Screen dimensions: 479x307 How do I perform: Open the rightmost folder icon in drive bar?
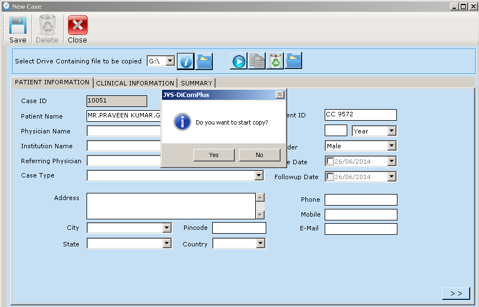click(293, 61)
